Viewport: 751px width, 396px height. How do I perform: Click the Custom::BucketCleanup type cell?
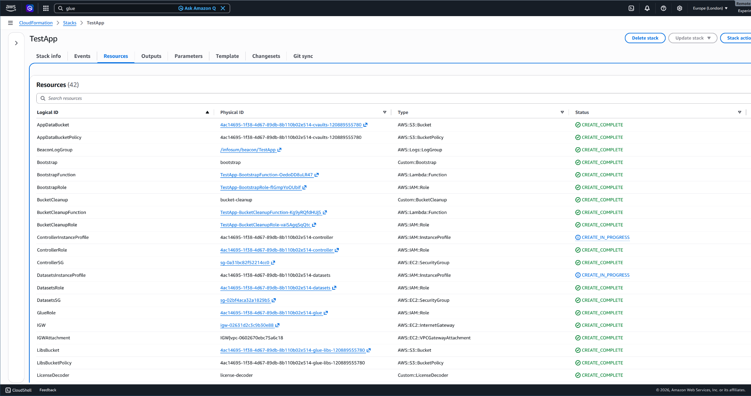pyautogui.click(x=422, y=200)
